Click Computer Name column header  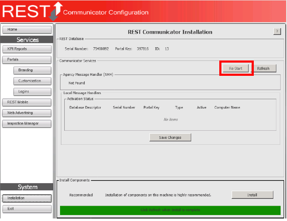coord(227,107)
